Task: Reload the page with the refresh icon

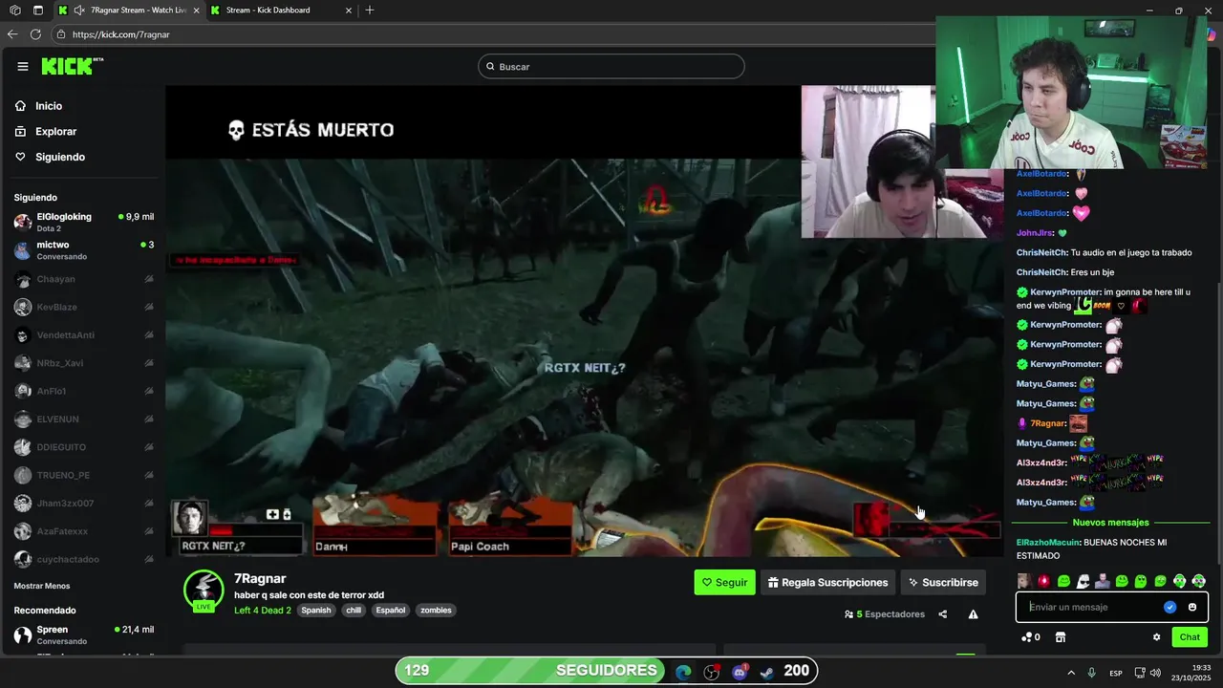Action: pos(35,34)
